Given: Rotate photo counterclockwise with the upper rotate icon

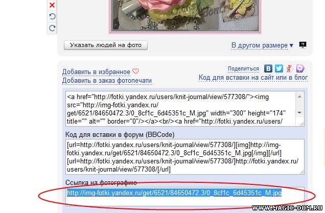Looking at the screenshot, I should coord(52,16).
